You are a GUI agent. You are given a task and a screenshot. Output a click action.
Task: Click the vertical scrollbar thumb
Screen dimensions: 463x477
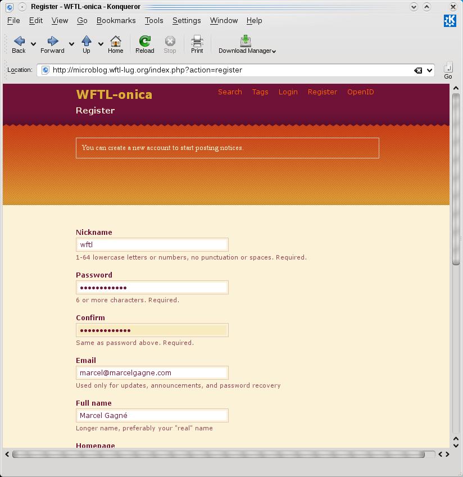(x=456, y=180)
